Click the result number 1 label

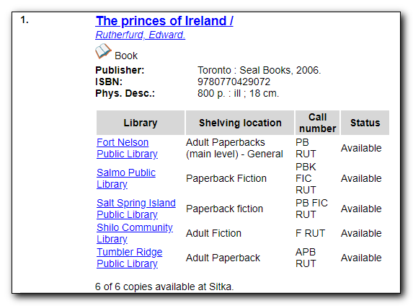pyautogui.click(x=25, y=20)
